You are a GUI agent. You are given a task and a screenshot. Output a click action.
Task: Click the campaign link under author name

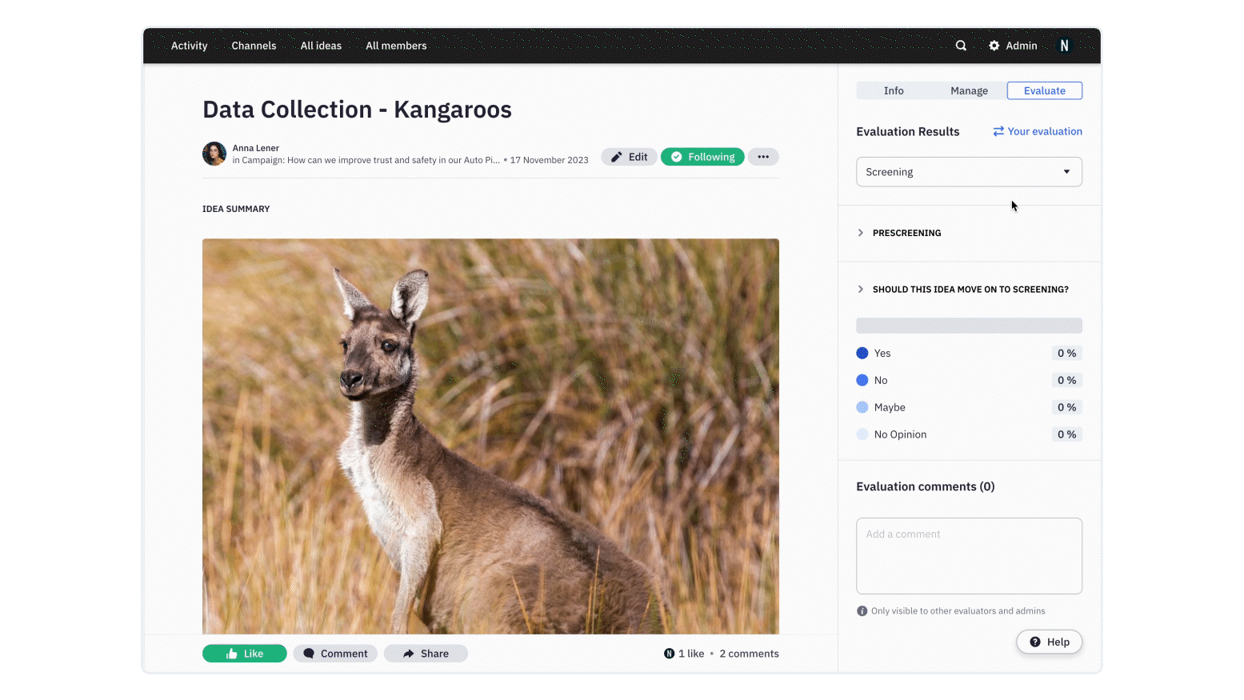point(366,160)
